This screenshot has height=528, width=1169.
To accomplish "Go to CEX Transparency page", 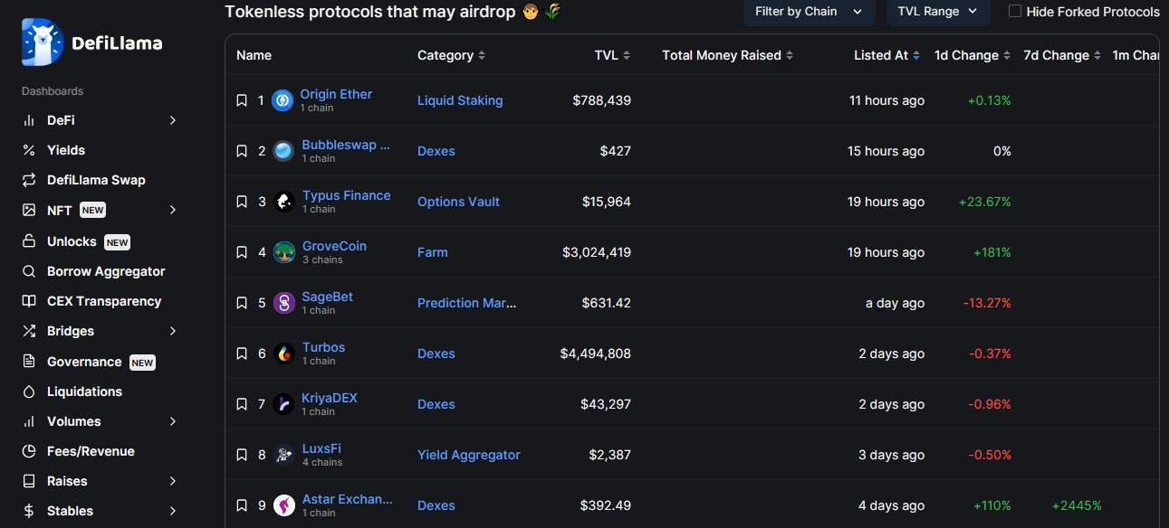I will pos(103,301).
